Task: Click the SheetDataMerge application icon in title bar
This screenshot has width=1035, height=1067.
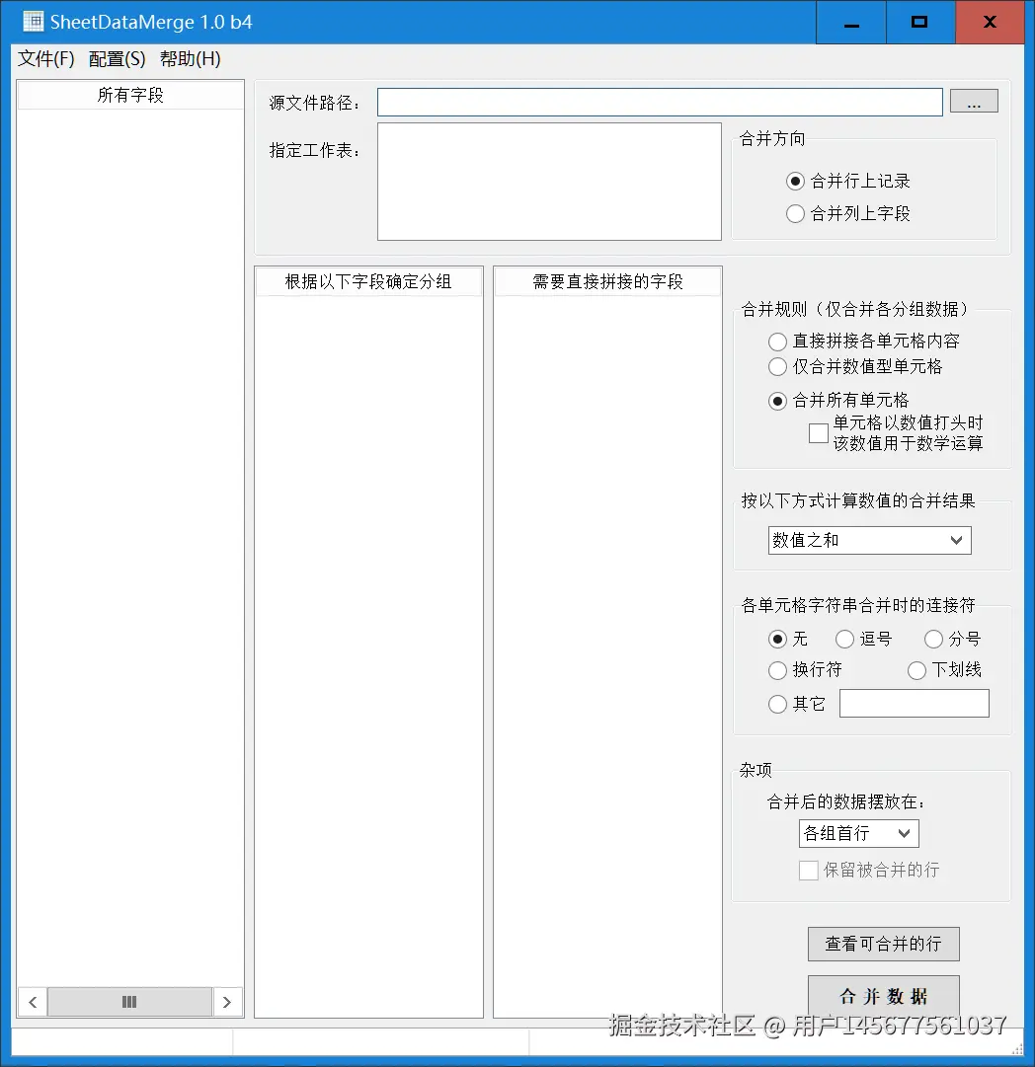Action: click(33, 20)
